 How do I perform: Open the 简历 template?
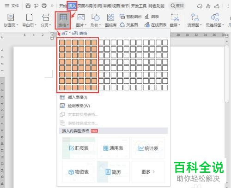pos(113,172)
